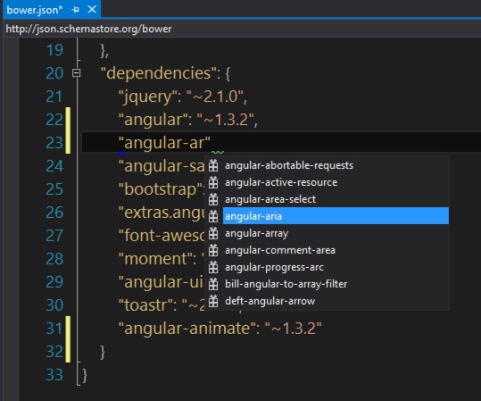Click line number 19 in gutter
The height and width of the screenshot is (401, 481).
pos(54,50)
